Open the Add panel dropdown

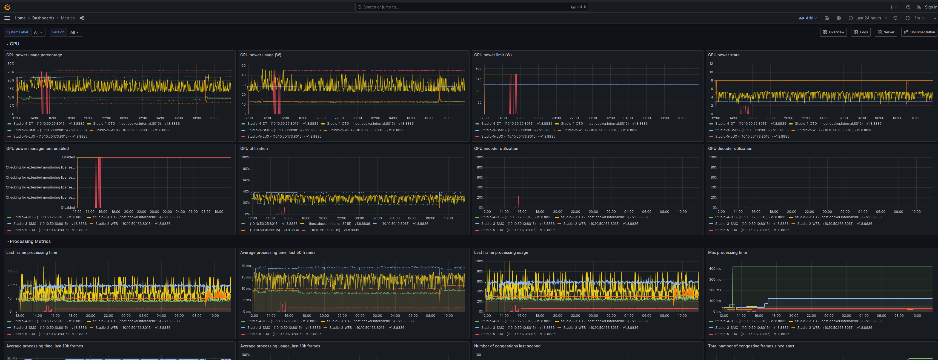[808, 18]
